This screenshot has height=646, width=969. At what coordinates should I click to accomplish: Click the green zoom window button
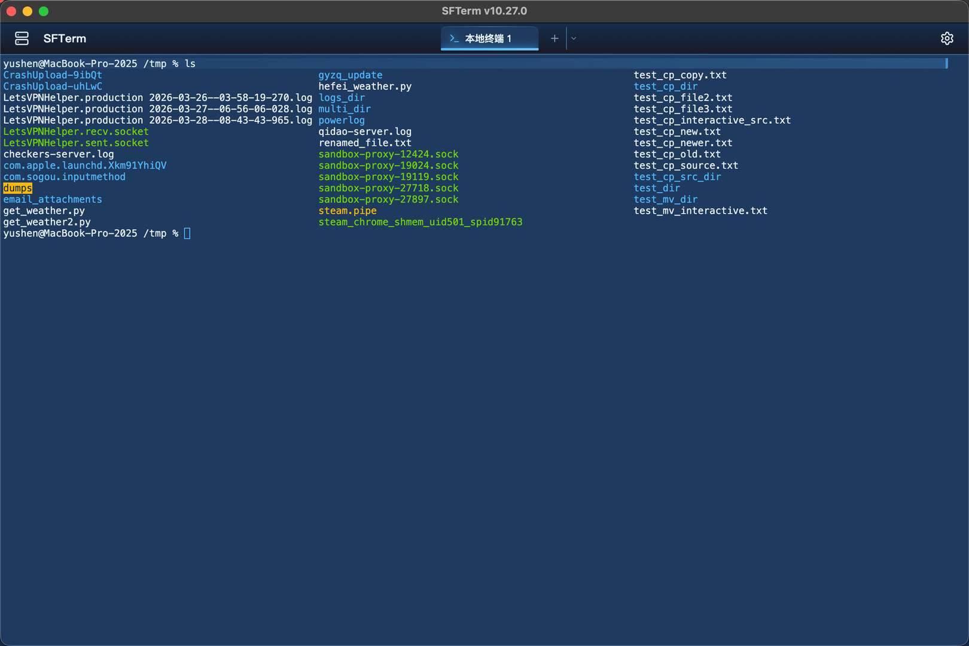click(x=43, y=11)
